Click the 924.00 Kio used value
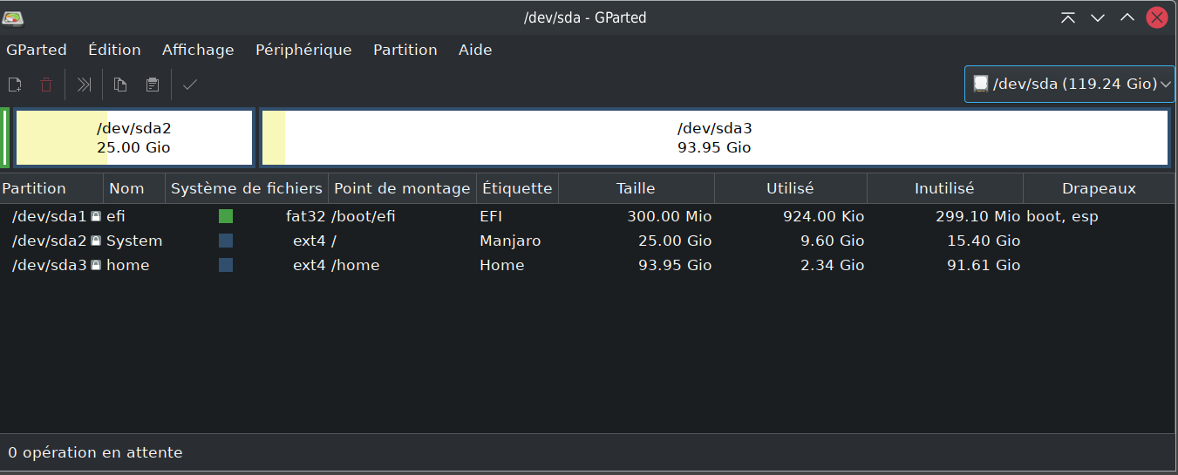 coord(823,216)
